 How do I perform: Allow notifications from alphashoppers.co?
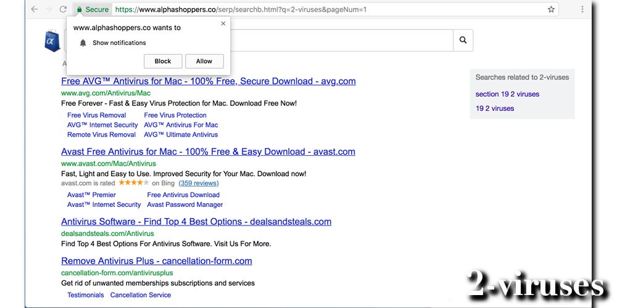(204, 61)
